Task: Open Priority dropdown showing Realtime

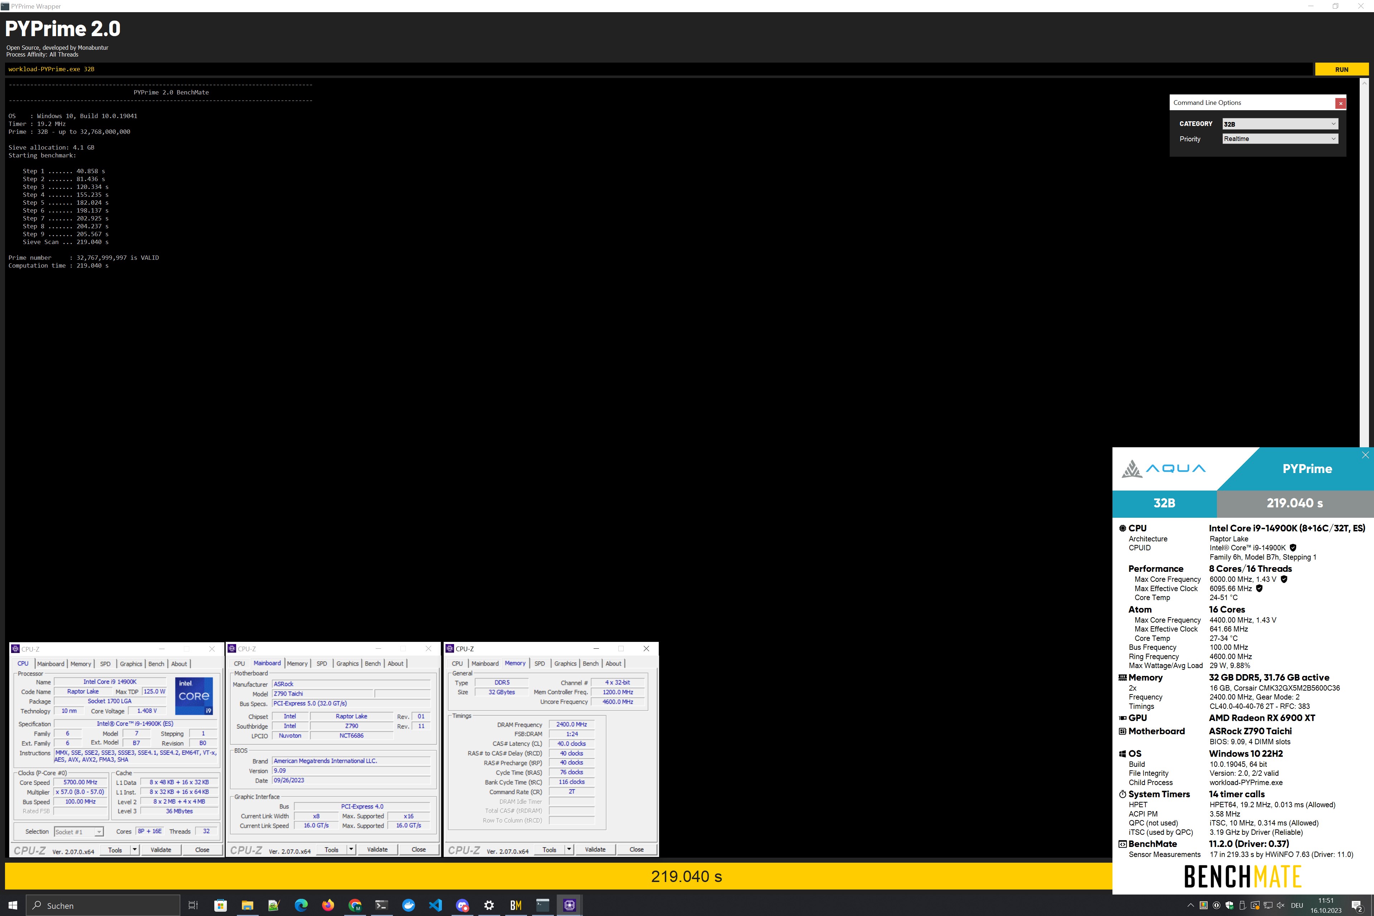Action: tap(1280, 138)
